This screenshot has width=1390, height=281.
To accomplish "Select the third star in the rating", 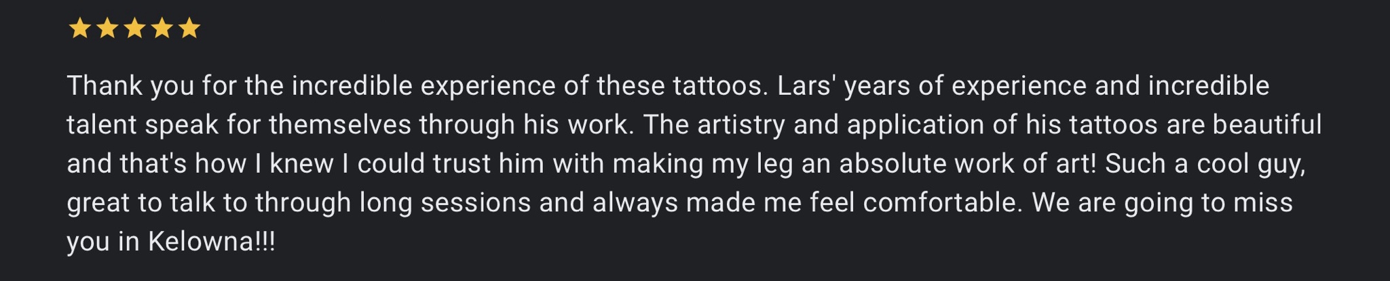I will (x=134, y=28).
